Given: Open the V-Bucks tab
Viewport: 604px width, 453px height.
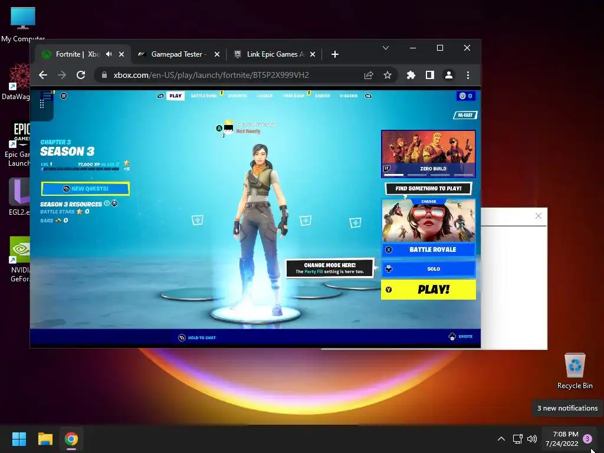Looking at the screenshot, I should [x=349, y=96].
